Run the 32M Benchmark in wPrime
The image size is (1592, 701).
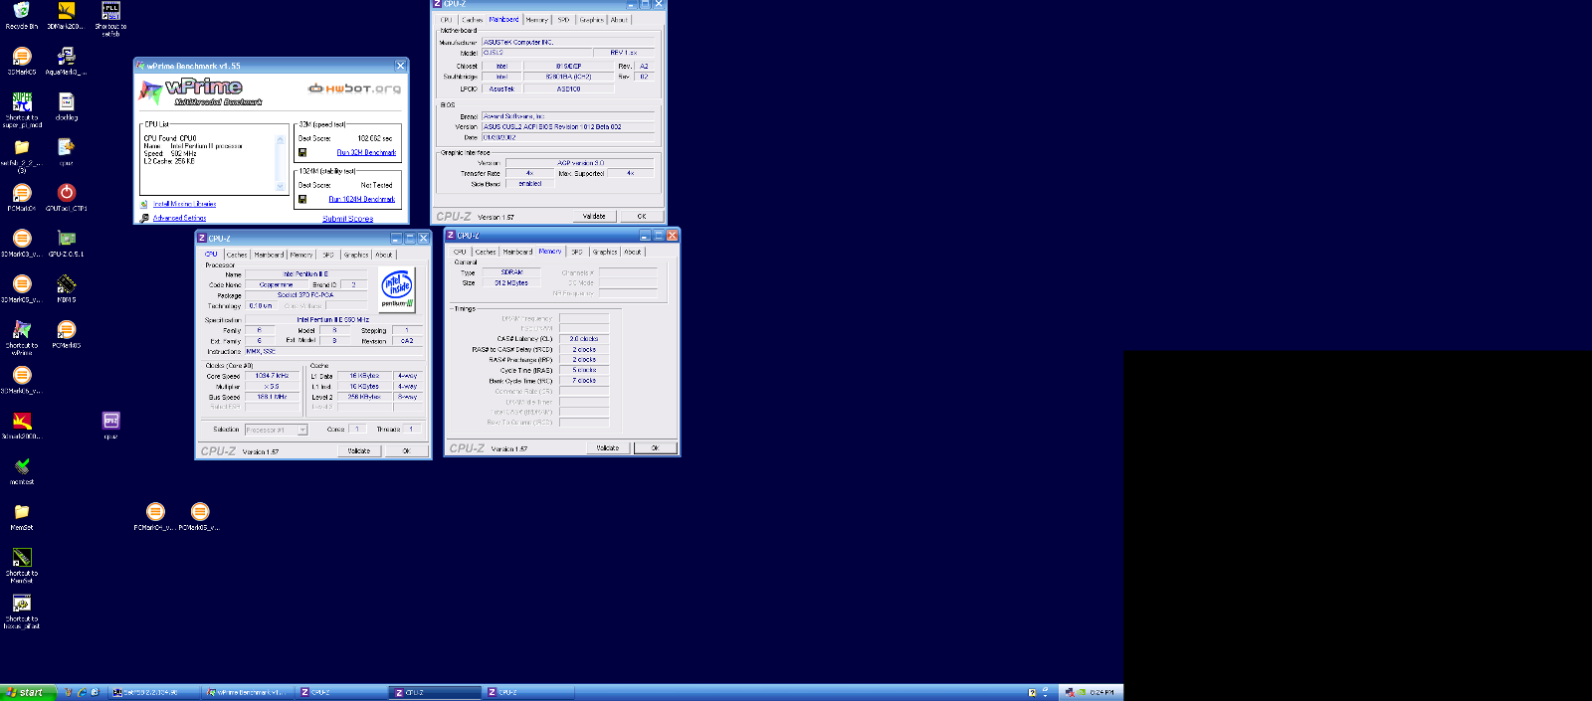pyautogui.click(x=366, y=152)
